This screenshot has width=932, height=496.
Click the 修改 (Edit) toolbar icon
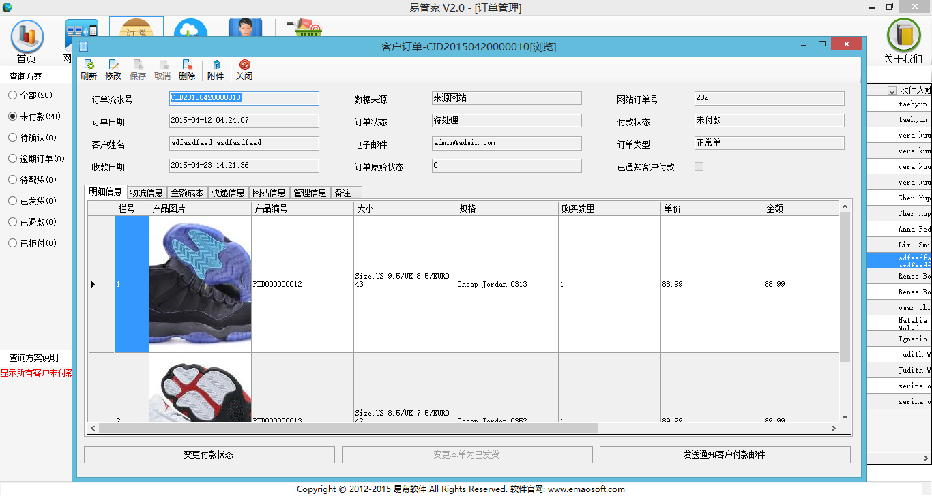point(113,69)
